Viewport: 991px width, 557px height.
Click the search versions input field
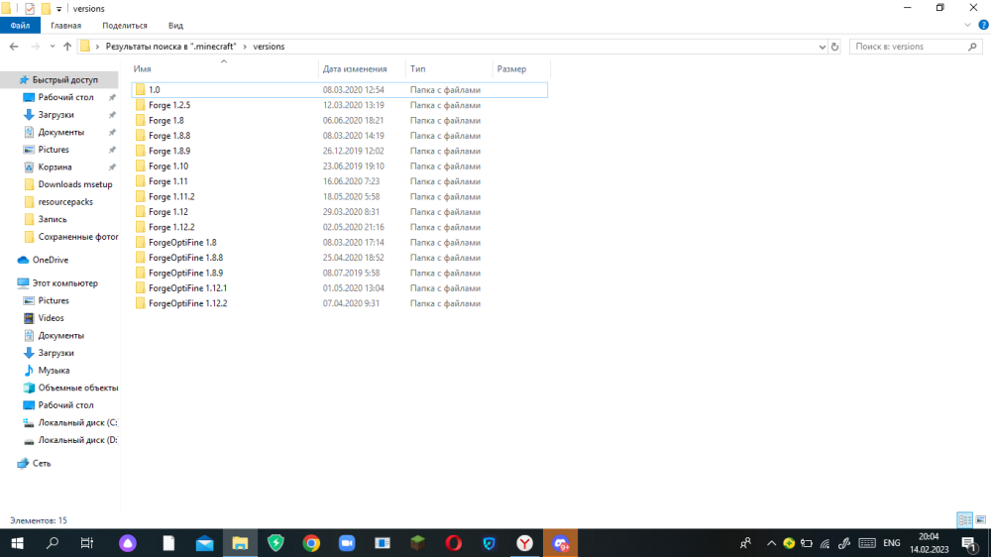pyautogui.click(x=908, y=47)
